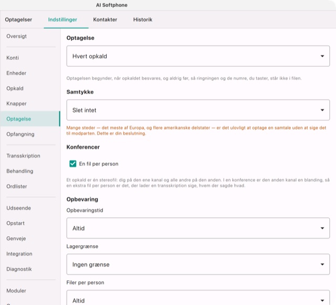Image resolution: width=336 pixels, height=305 pixels.
Task: Open the Opbevaringstid dropdown set to Altid
Action: [198, 228]
